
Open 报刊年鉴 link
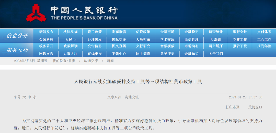[264, 46]
